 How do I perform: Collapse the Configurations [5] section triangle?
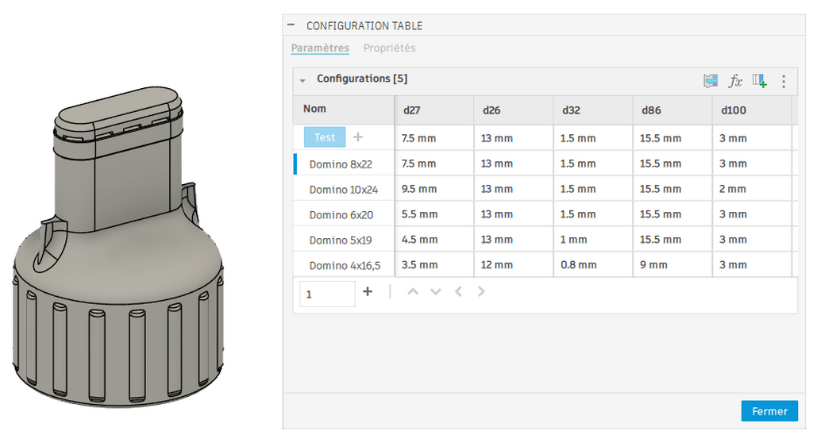pos(302,80)
